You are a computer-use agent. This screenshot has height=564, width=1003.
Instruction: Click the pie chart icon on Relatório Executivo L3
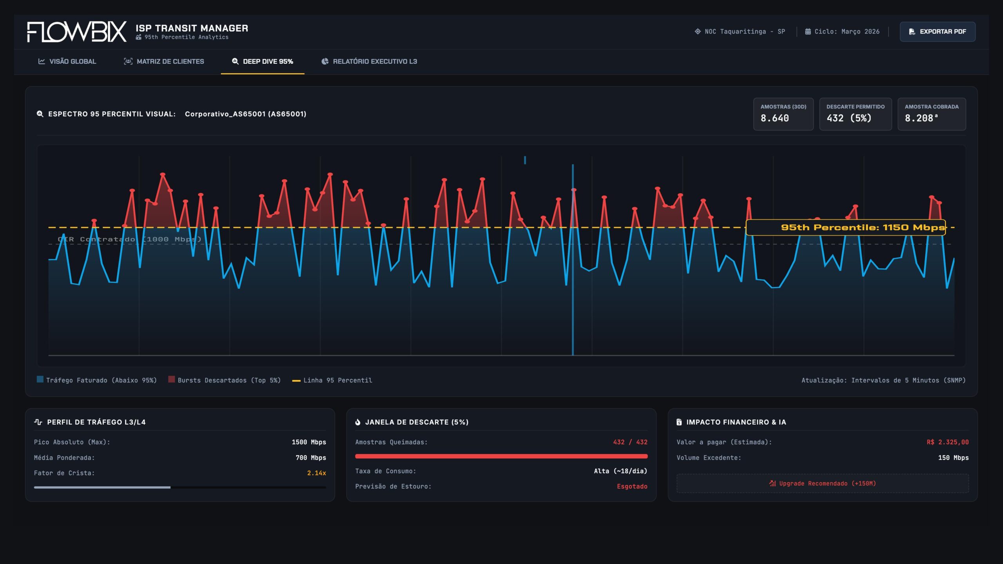click(325, 61)
